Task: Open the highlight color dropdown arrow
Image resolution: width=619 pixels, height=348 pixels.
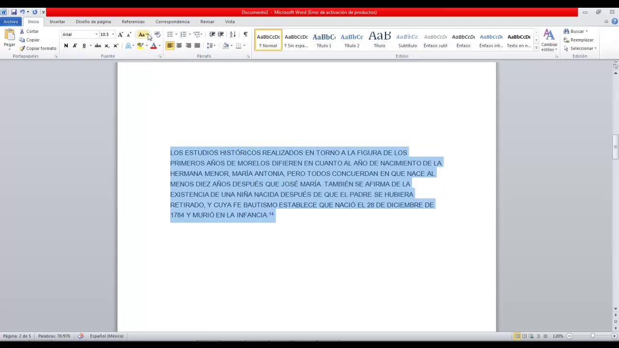Action: tap(147, 46)
